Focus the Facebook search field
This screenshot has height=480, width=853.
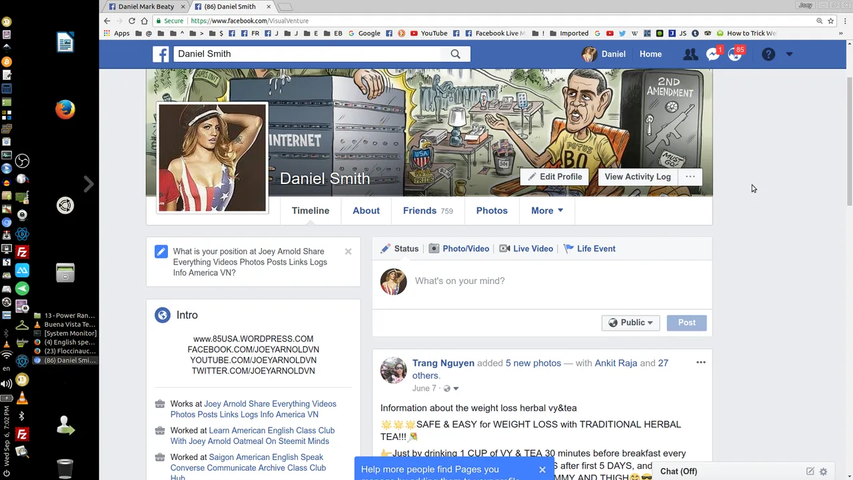pyautogui.click(x=307, y=54)
